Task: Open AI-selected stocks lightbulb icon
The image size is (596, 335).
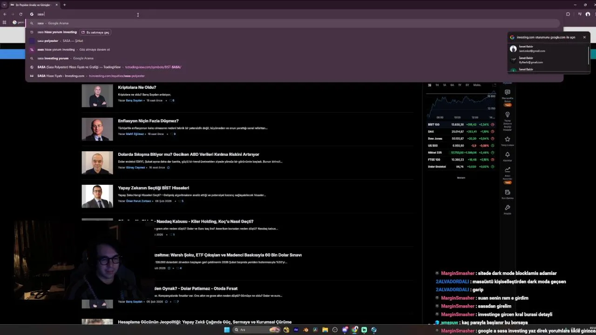Action: tap(508, 114)
